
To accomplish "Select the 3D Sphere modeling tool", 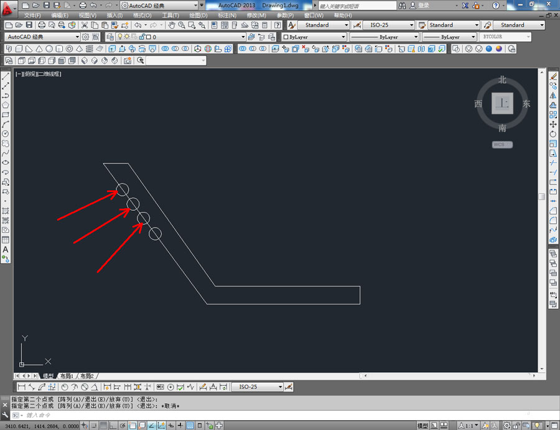I will [x=49, y=49].
